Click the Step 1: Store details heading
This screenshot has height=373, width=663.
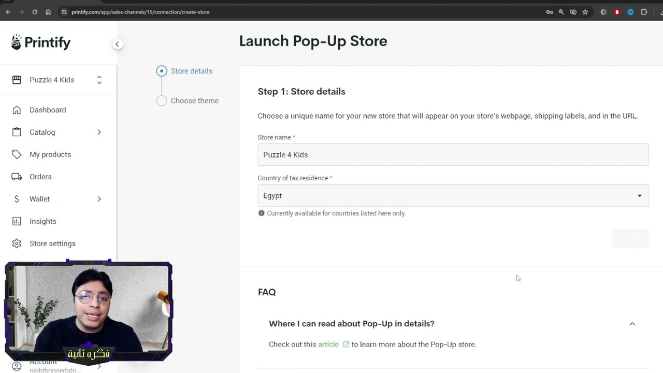click(x=301, y=92)
